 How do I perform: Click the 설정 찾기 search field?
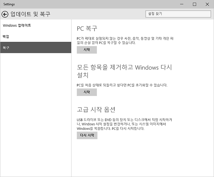point(178,14)
